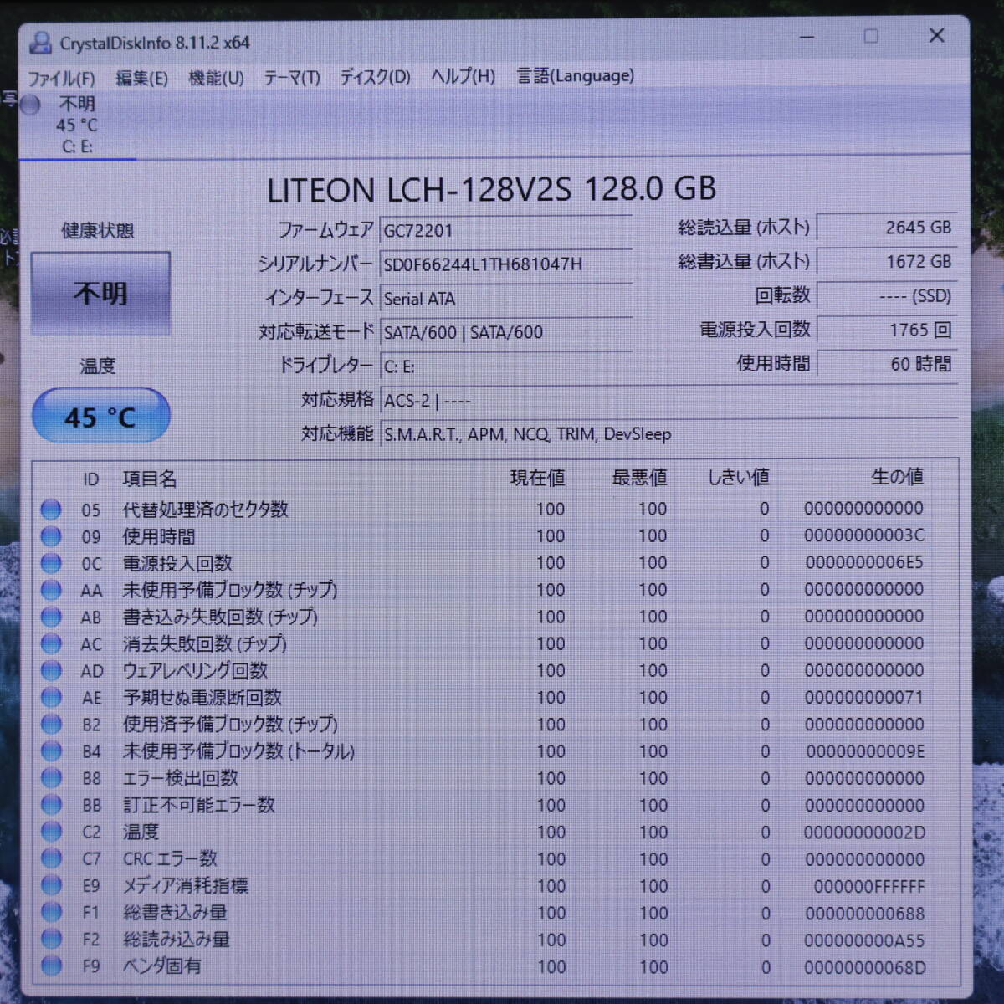Click total host writes value 1672 GB
This screenshot has height=1004, width=1004.
pos(888,262)
